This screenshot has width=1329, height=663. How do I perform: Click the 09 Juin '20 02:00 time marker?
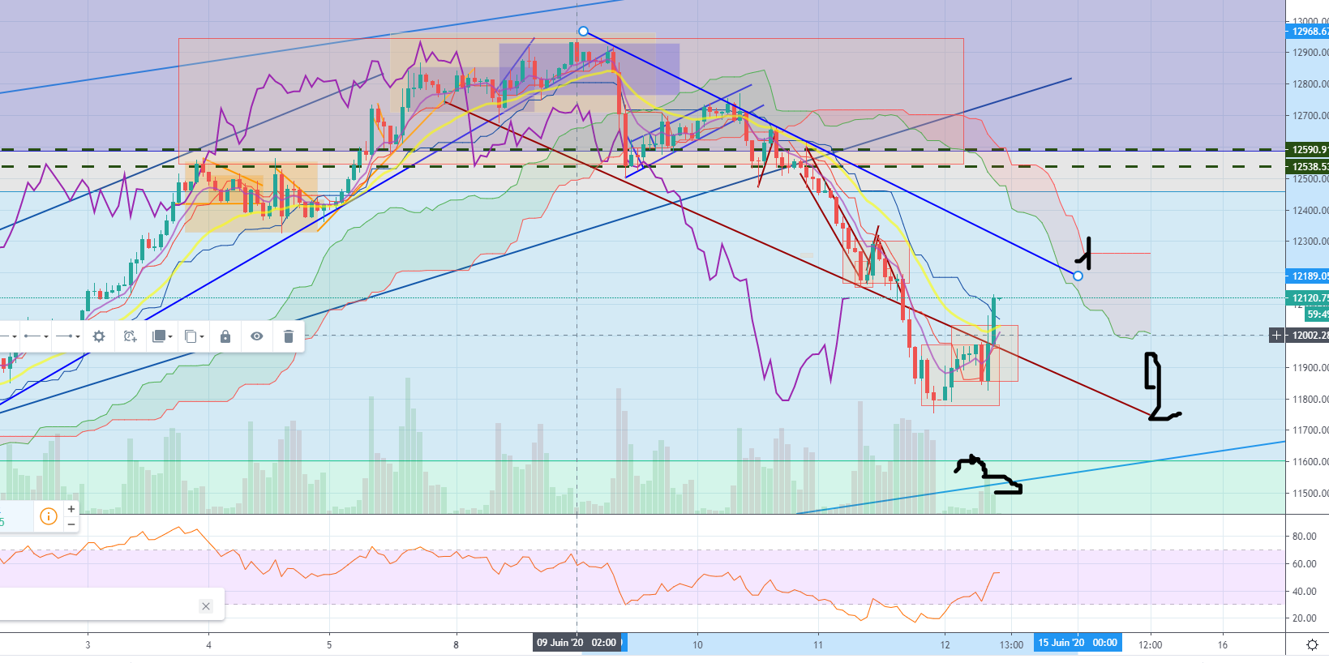[577, 644]
